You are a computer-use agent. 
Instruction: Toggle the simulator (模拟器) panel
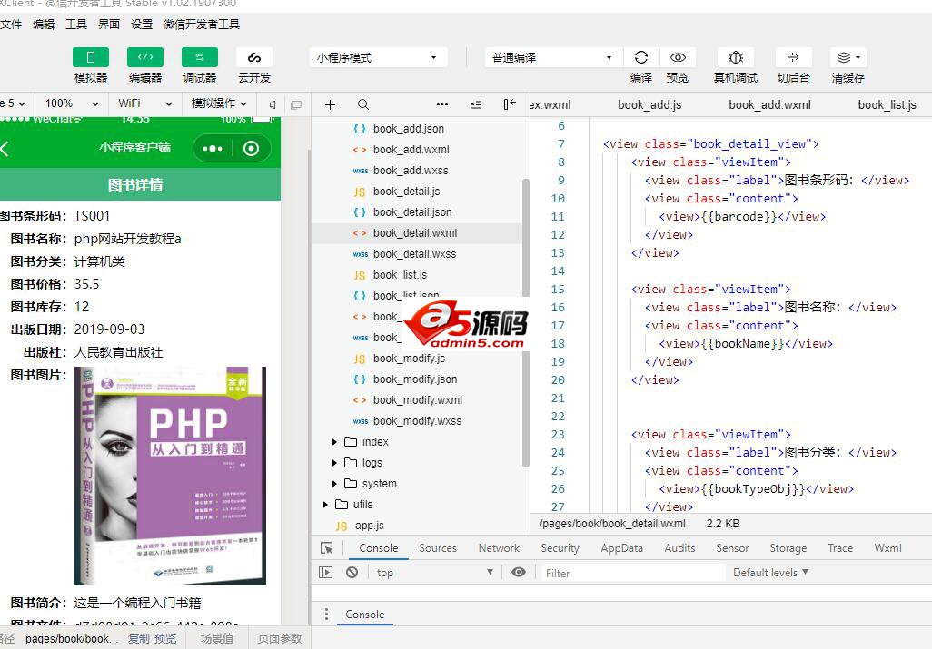(91, 57)
